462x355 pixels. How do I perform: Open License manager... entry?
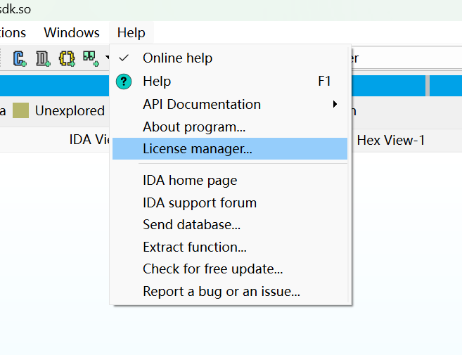click(230, 149)
